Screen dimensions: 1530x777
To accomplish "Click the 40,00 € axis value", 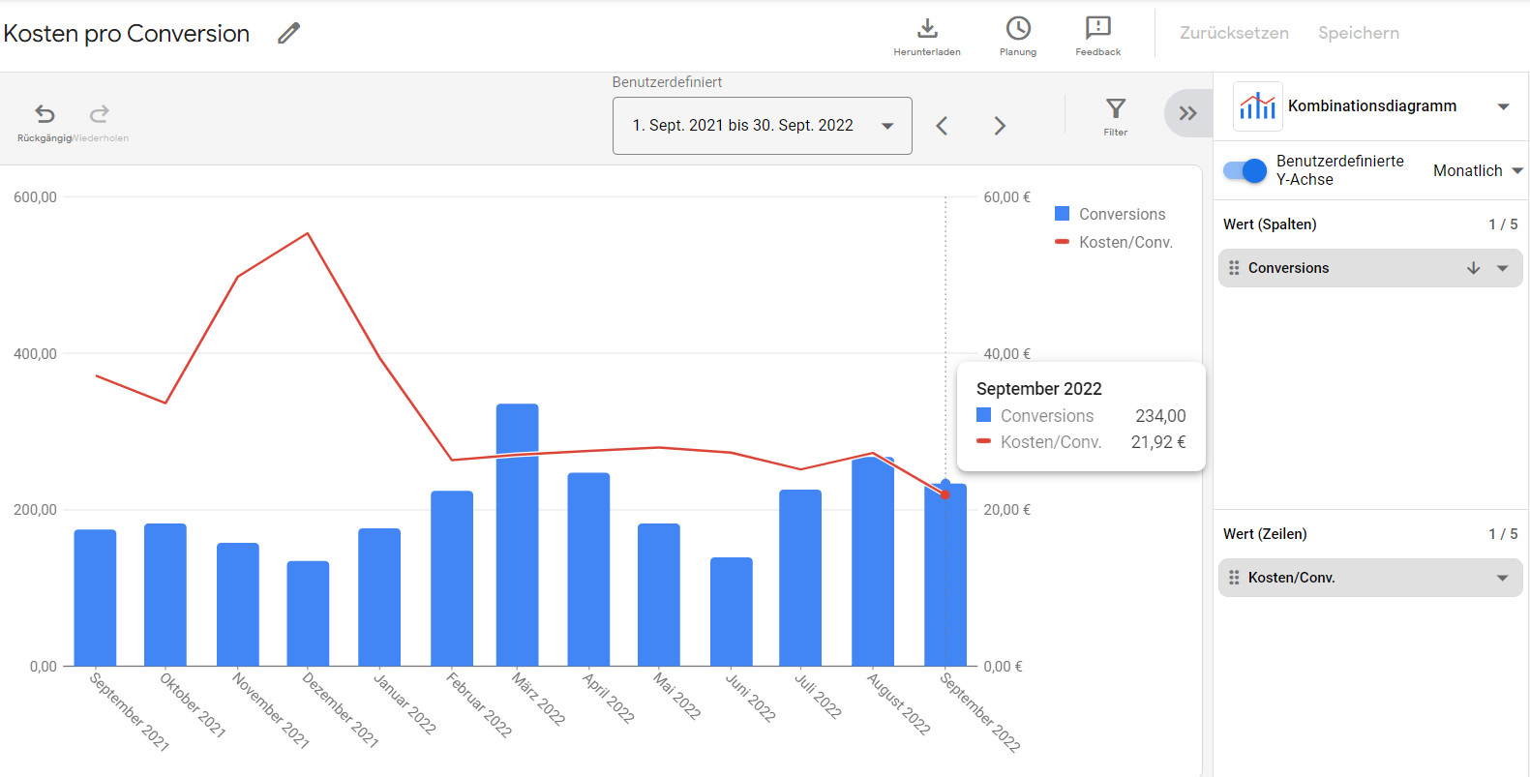I will coord(1007,354).
